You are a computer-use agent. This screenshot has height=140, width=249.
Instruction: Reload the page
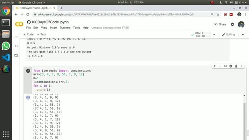coord(28,14)
